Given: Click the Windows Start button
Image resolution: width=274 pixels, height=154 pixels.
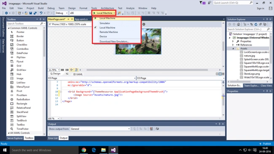Looking at the screenshot, I should [5, 150].
